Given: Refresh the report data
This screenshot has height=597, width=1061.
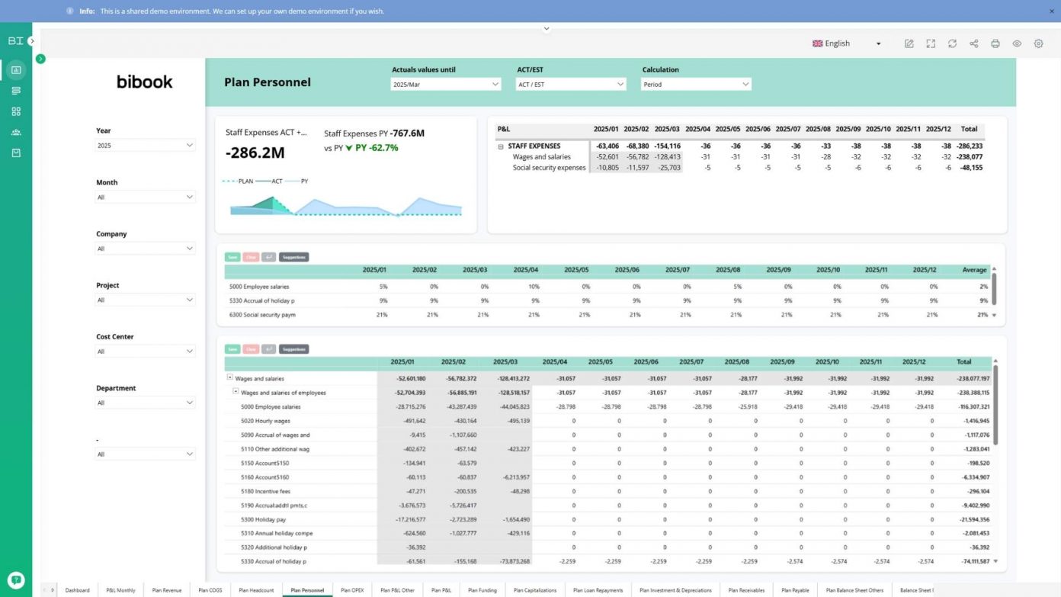Looking at the screenshot, I should point(952,44).
